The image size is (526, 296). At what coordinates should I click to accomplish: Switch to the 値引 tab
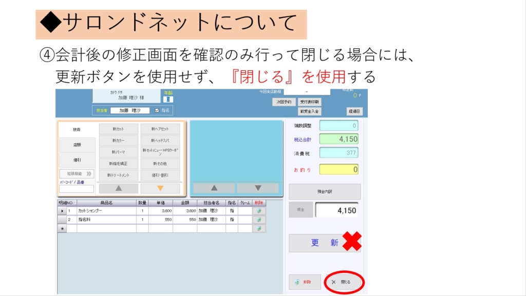pyautogui.click(x=77, y=160)
